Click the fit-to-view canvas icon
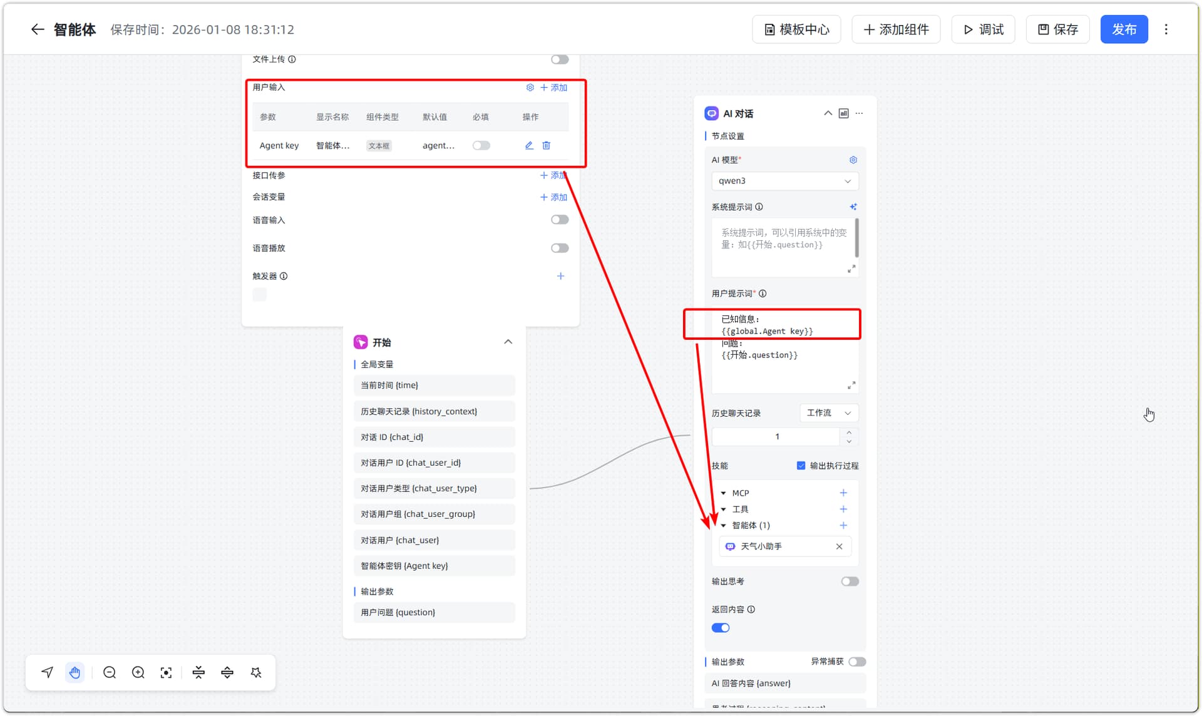 [x=166, y=673]
